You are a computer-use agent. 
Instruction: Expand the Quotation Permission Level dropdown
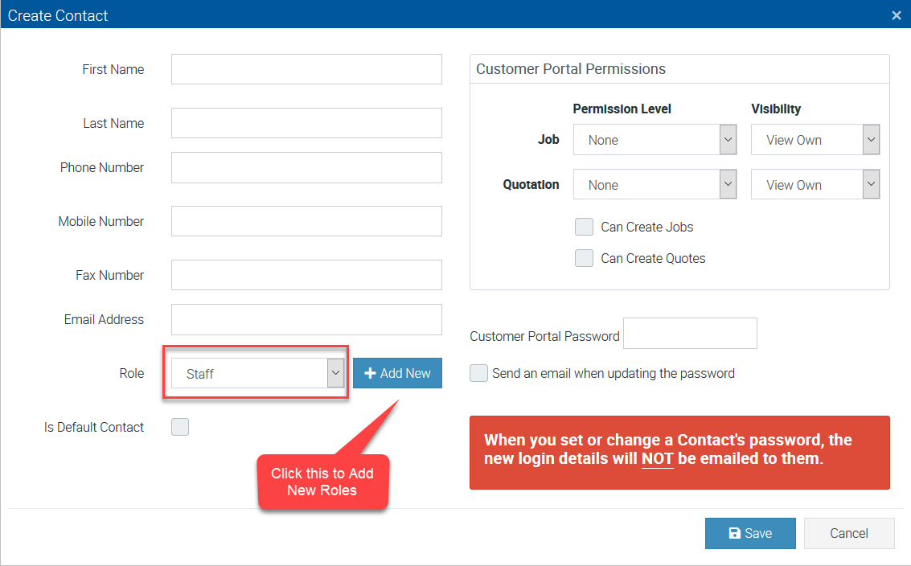655,185
